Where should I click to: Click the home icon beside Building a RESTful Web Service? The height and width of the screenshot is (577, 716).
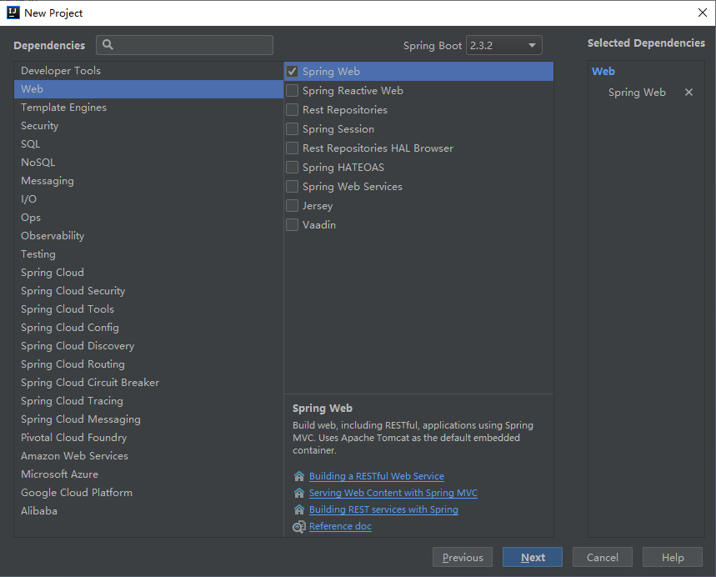coord(299,476)
